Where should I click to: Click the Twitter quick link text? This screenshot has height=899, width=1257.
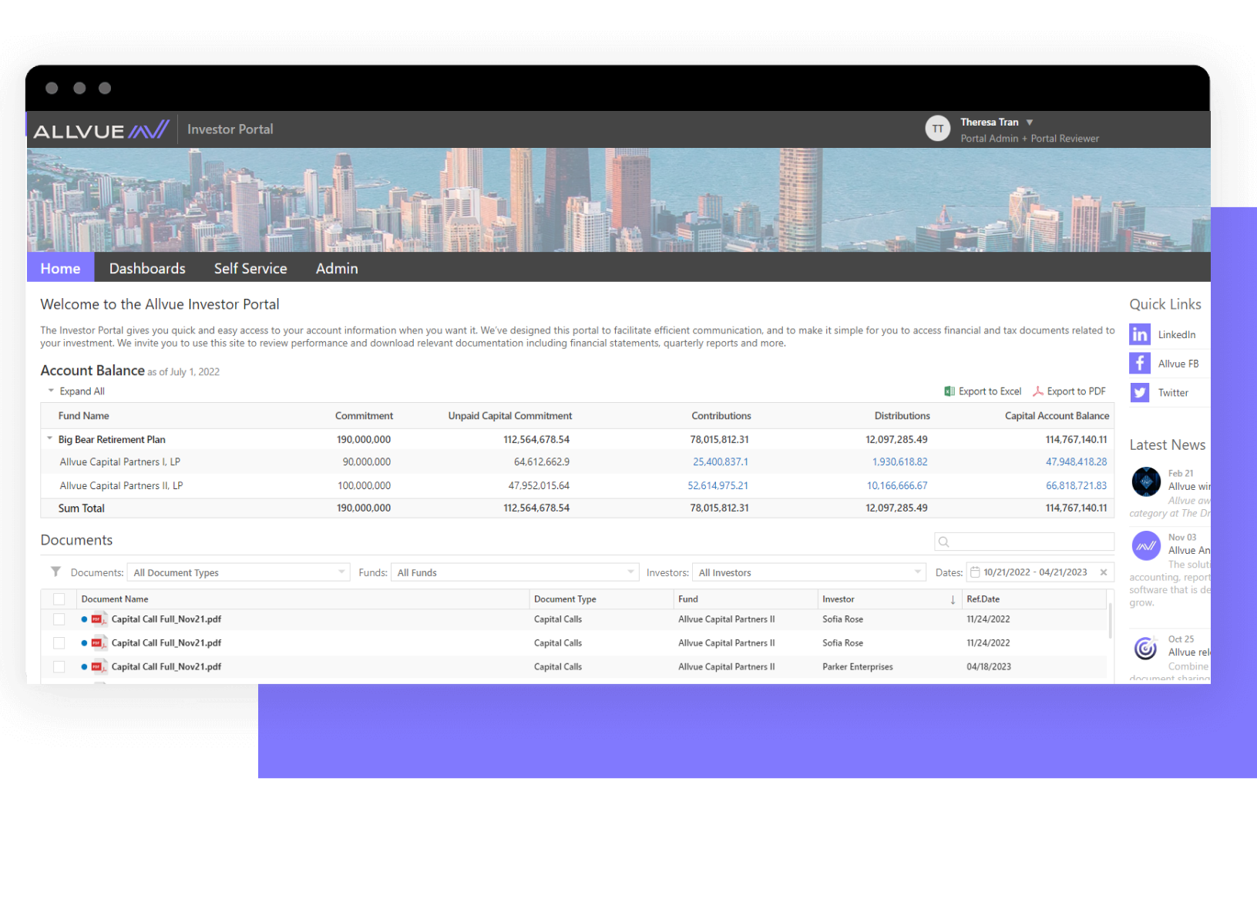click(1173, 392)
